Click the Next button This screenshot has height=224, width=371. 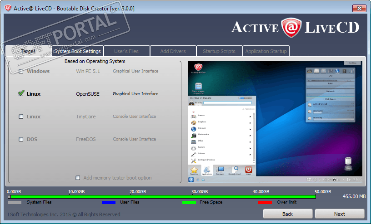tap(340, 214)
